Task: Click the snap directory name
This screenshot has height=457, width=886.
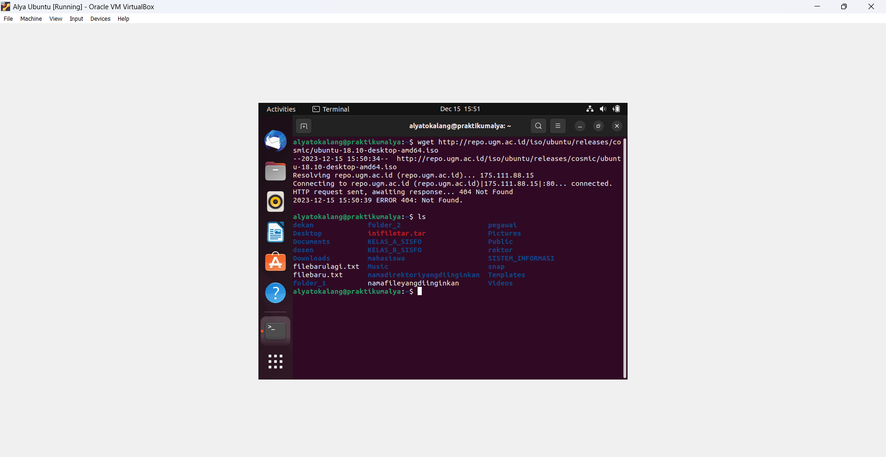Action: pos(496,267)
